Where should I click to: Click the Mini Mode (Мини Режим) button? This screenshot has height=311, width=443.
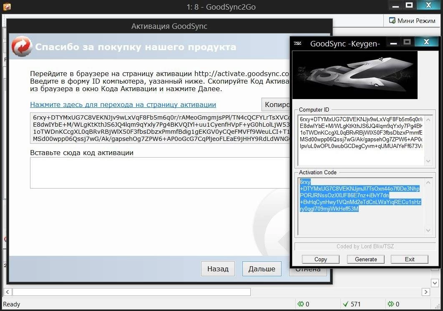pos(412,20)
